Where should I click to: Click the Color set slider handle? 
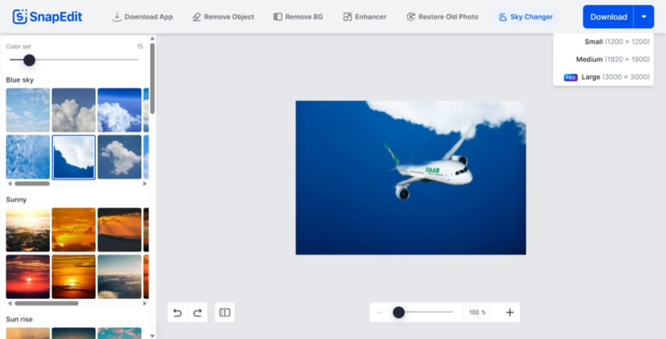[30, 60]
